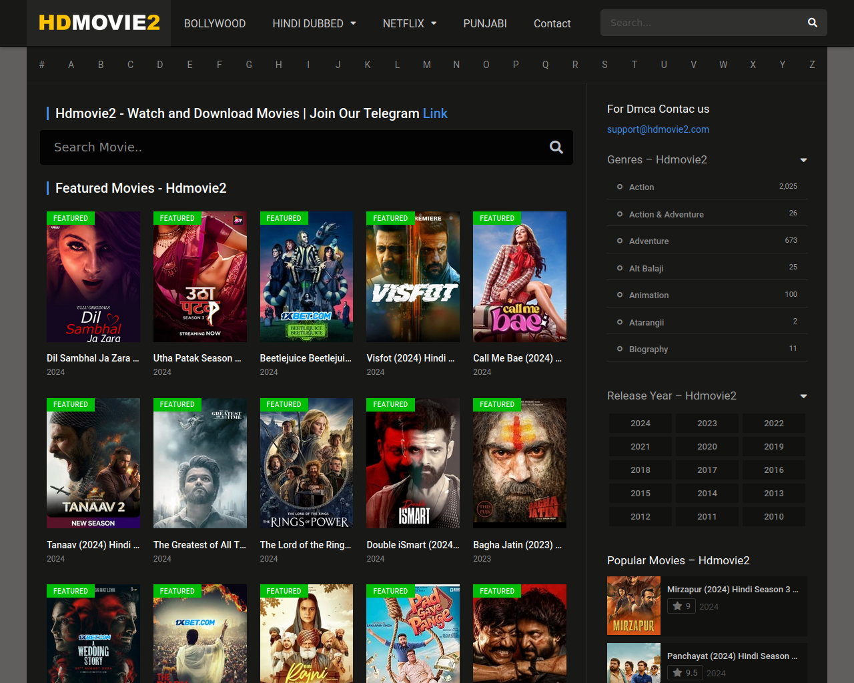Screen dimensions: 854x683
Task: Filter movies by letter Z
Action: (812, 65)
